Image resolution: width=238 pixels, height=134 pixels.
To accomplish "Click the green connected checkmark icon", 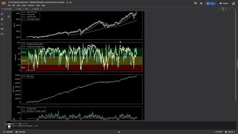I will coord(219,9).
